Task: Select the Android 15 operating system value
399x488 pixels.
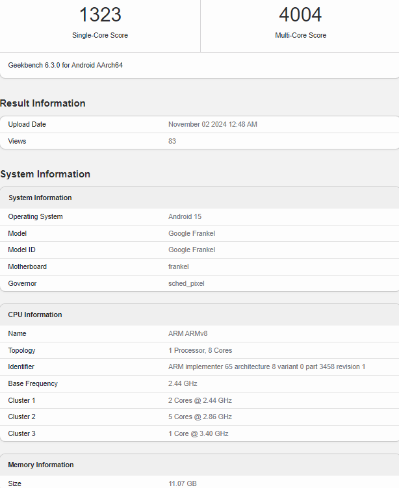Action: [185, 216]
